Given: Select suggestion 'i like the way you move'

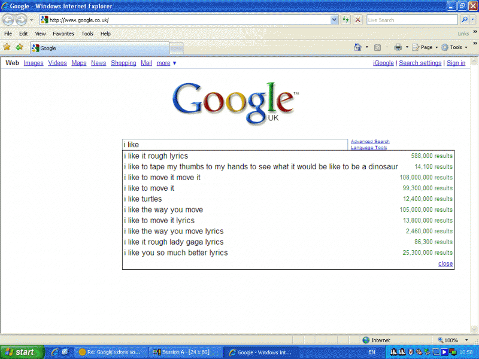Looking at the screenshot, I should (x=289, y=210).
